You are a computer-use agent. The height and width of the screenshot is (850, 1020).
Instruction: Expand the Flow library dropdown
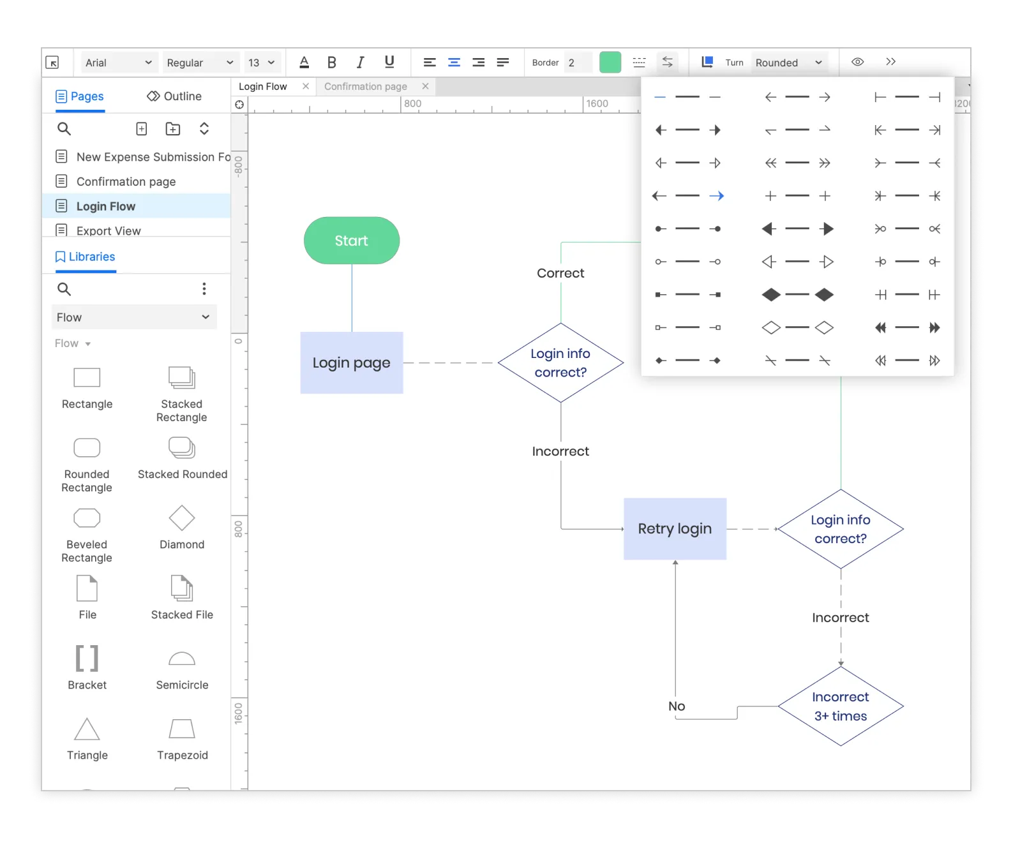click(134, 317)
